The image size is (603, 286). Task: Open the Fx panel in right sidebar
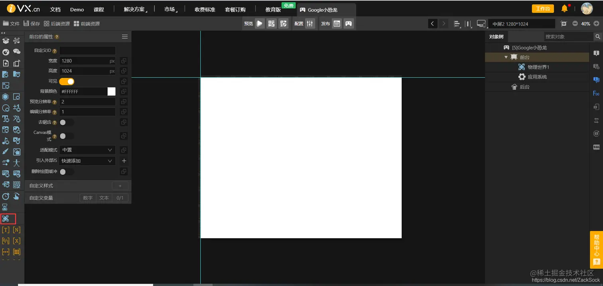point(596,94)
